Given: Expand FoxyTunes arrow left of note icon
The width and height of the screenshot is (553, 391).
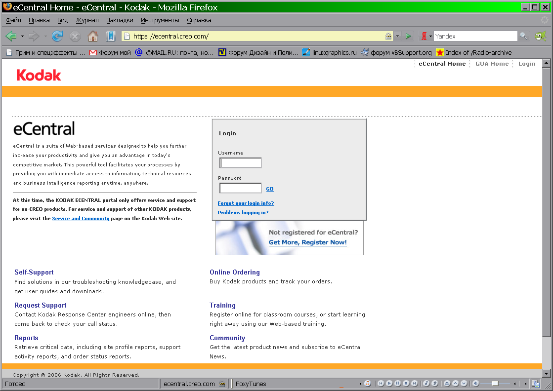Looking at the screenshot, I should tap(360, 384).
